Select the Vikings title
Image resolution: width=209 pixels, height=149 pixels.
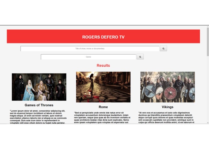(x=168, y=107)
